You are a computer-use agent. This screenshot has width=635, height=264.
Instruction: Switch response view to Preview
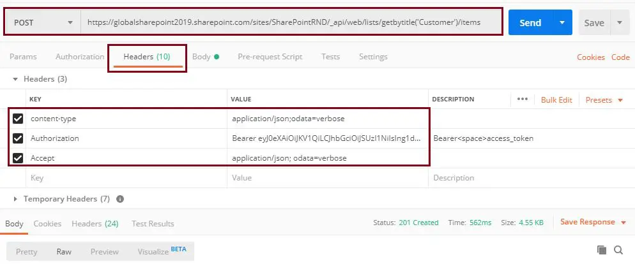105,251
